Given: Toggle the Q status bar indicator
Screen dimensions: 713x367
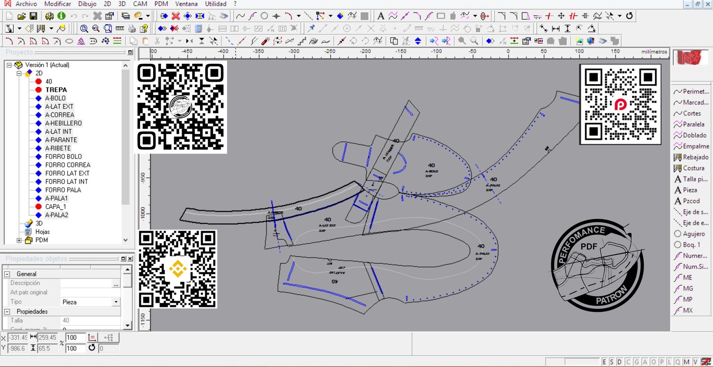Looking at the screenshot, I should point(678,362).
